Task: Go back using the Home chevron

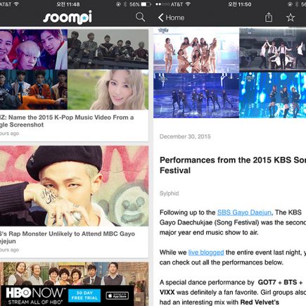Action: click(x=160, y=18)
